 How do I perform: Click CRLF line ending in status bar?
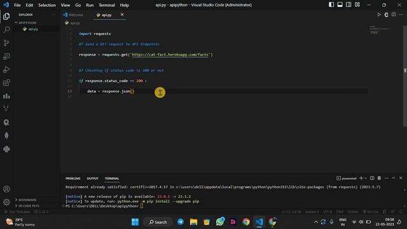point(340,212)
